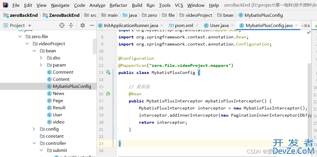Collapse the submit folder

pos(41,150)
